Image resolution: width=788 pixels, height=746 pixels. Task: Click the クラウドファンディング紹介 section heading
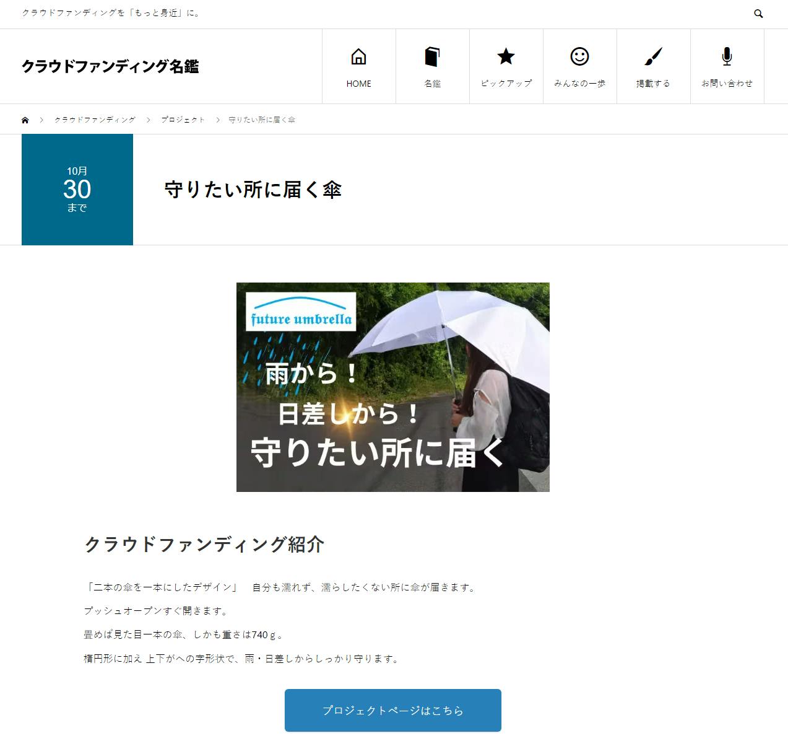[x=204, y=545]
